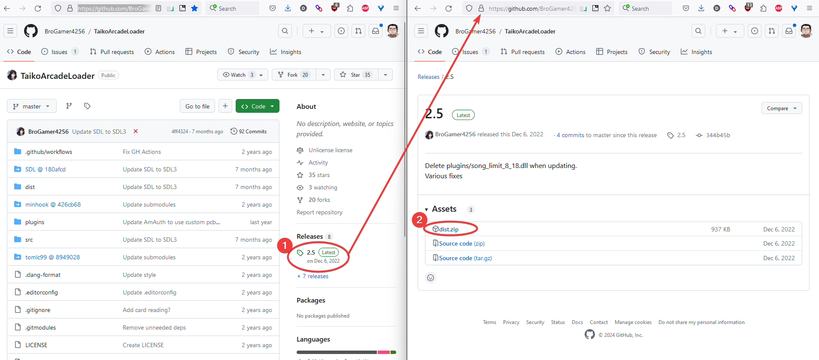Open the plugins folder

pyautogui.click(x=35, y=222)
